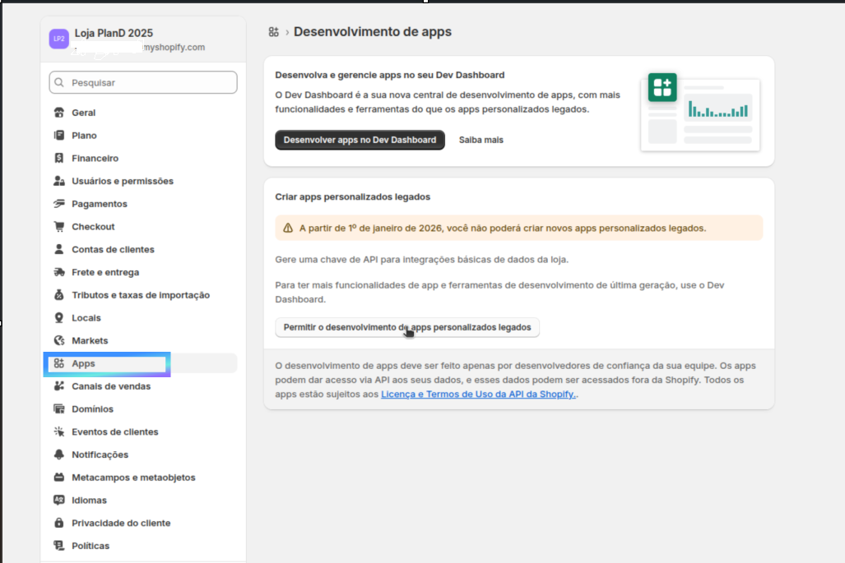Open the Markets section
The width and height of the screenshot is (845, 563).
[x=143, y=340]
